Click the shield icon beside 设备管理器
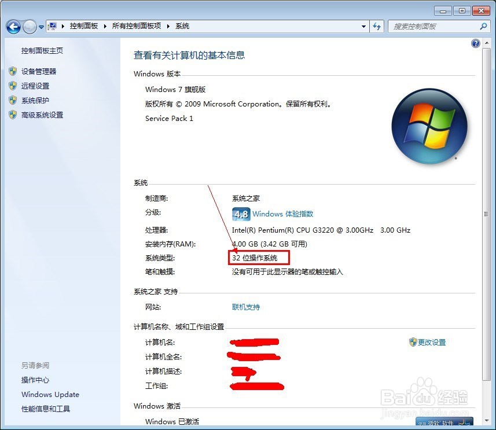Viewport: 496px width, 430px height. pos(13,71)
